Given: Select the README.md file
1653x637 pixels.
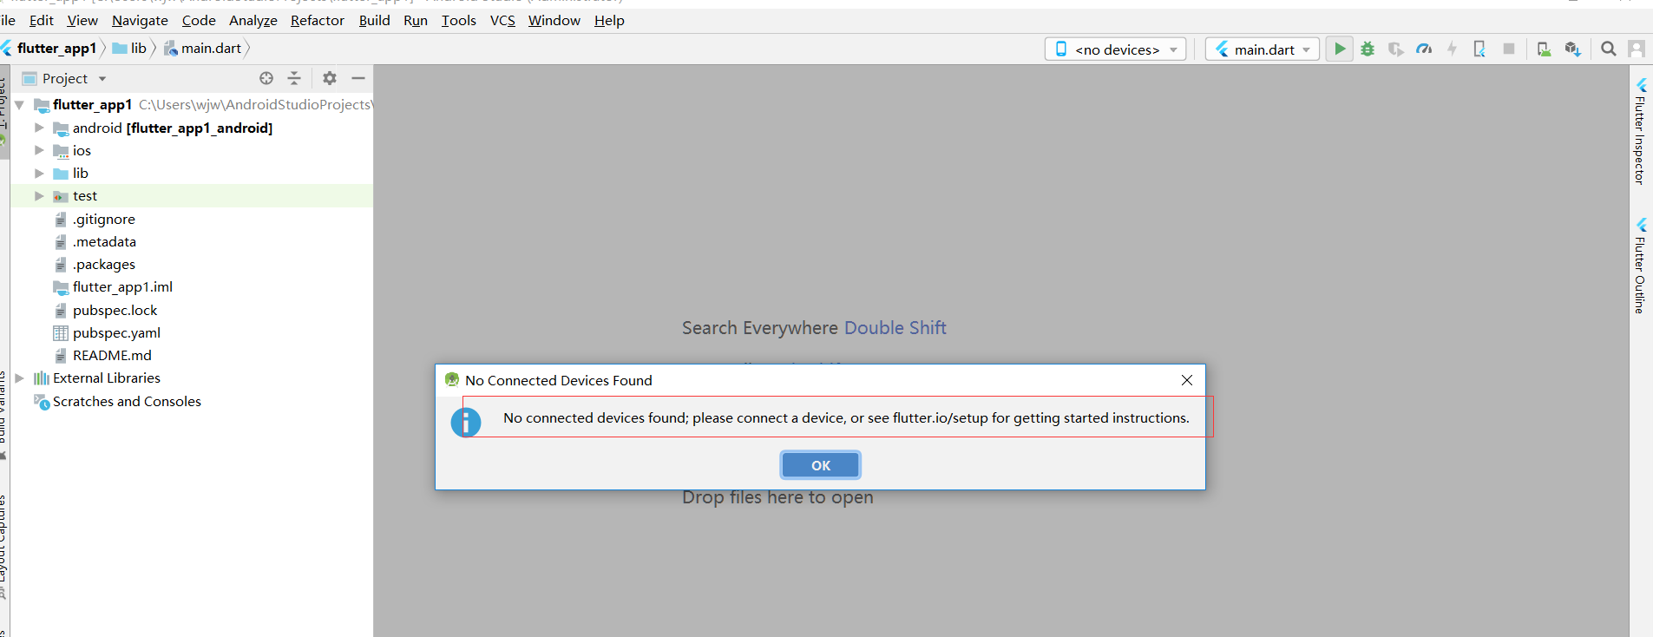Looking at the screenshot, I should [x=112, y=355].
